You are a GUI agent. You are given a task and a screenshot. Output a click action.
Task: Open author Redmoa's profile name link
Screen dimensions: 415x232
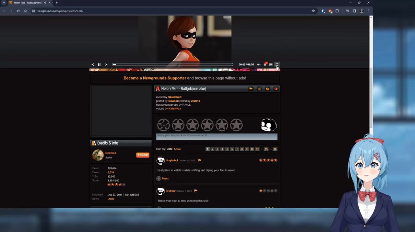tap(111, 153)
